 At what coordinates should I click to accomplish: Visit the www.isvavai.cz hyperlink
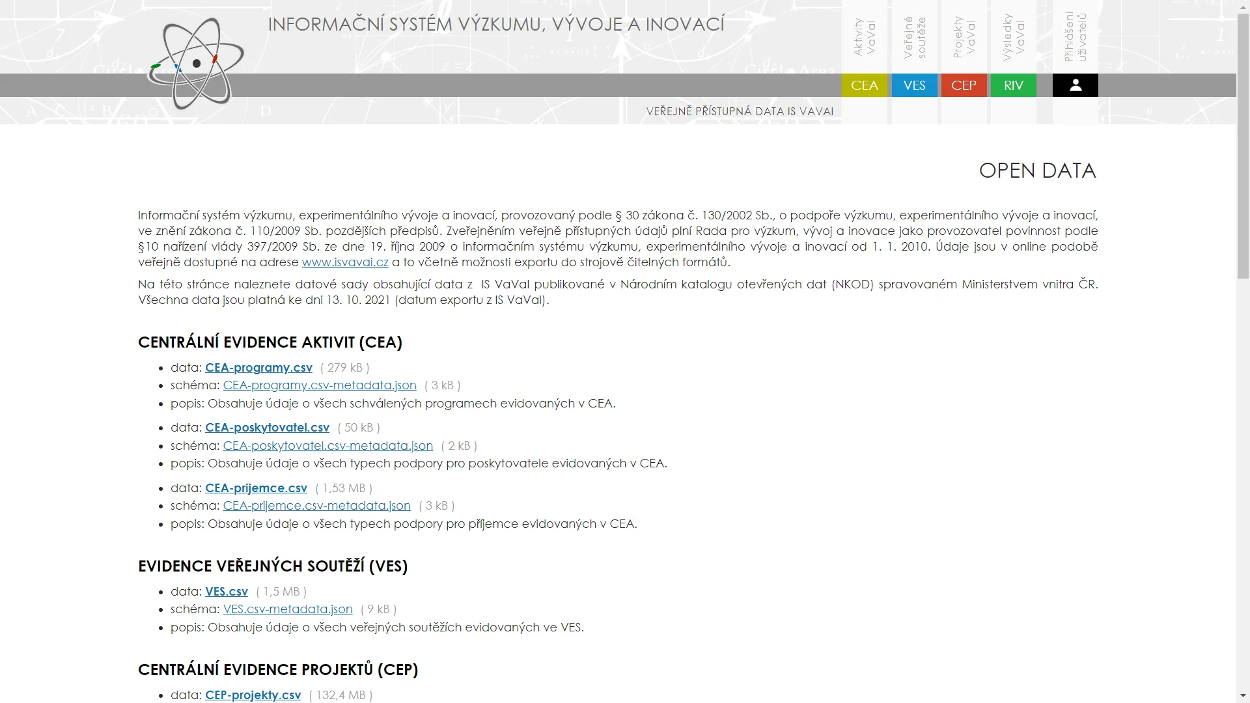click(345, 262)
